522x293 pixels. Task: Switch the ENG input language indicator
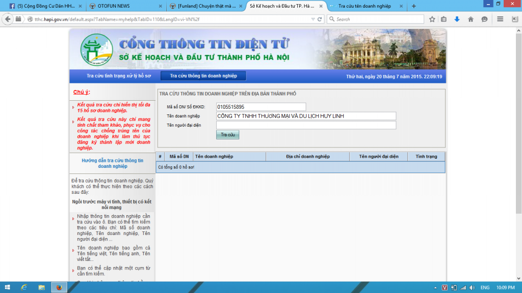pyautogui.click(x=485, y=288)
